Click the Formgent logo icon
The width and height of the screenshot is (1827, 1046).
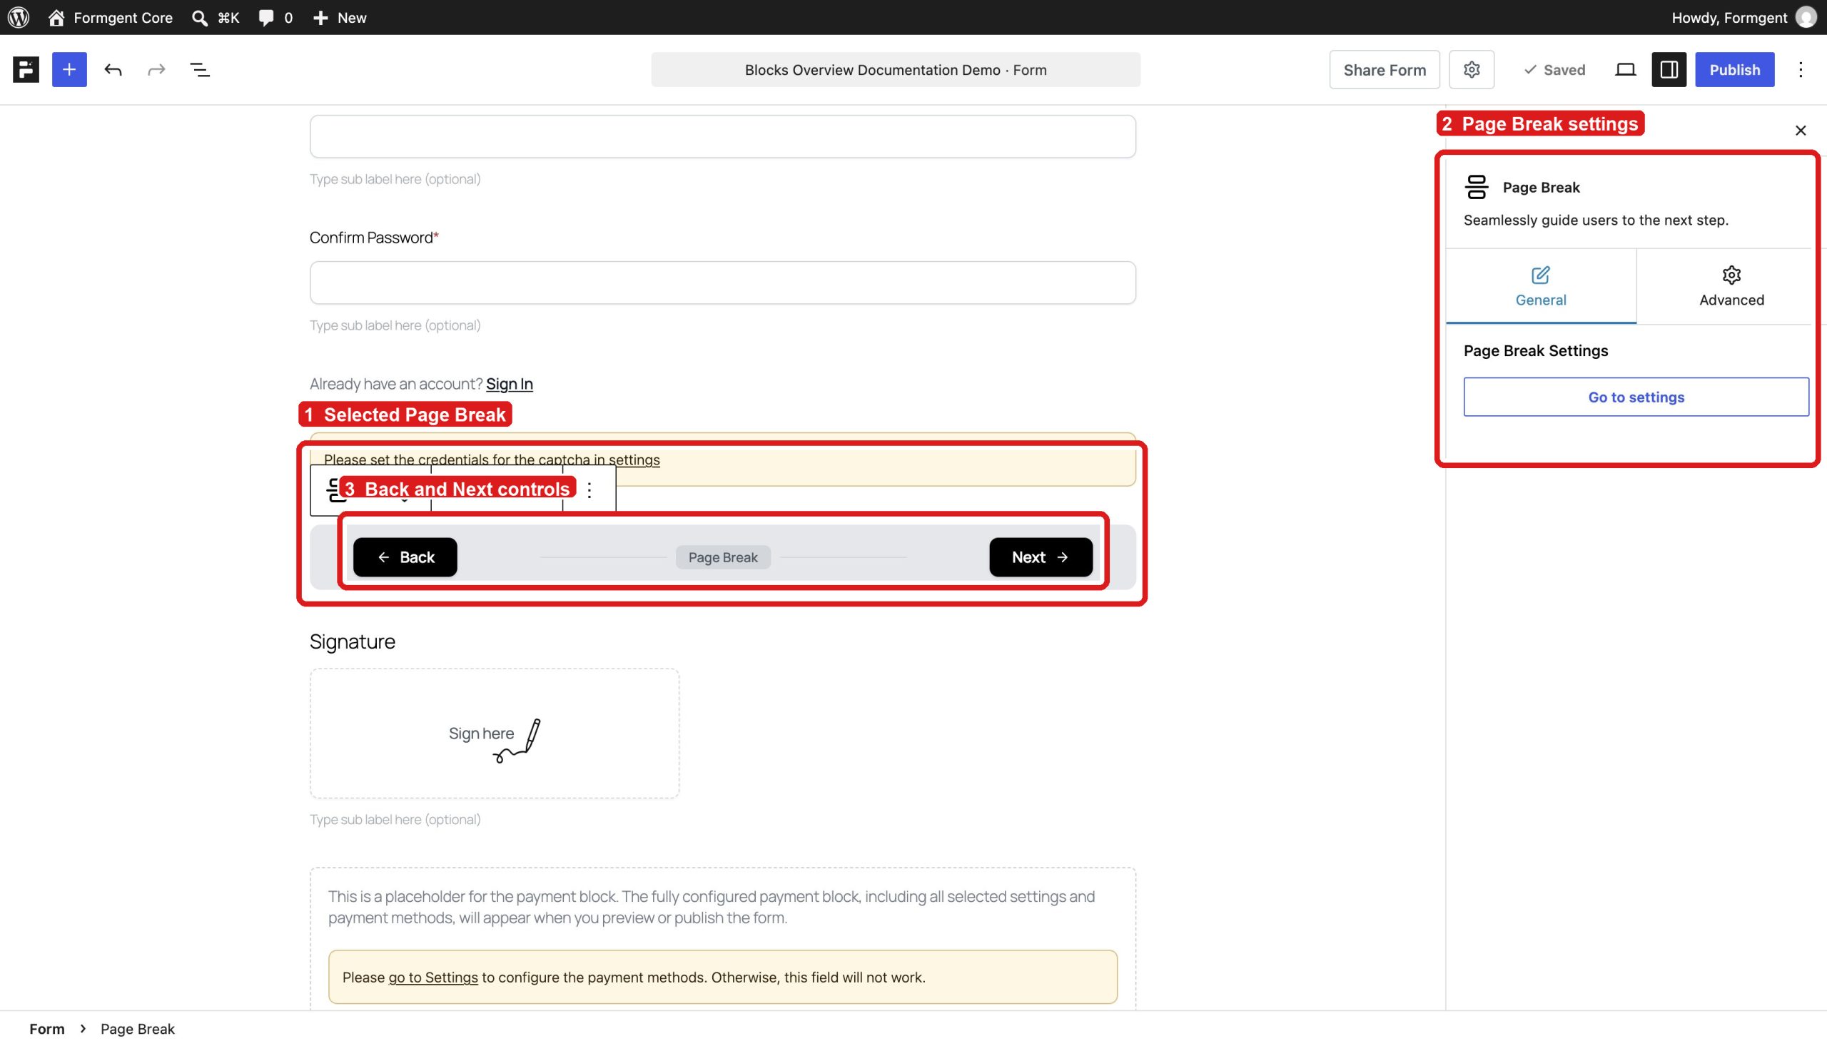[x=26, y=70]
